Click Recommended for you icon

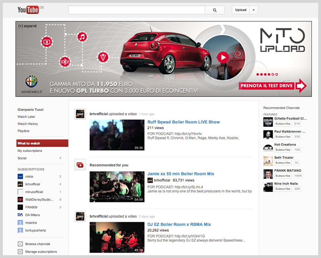[x=80, y=165]
